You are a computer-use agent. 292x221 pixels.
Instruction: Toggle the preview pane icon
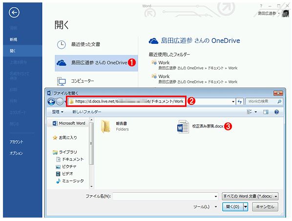(266, 112)
